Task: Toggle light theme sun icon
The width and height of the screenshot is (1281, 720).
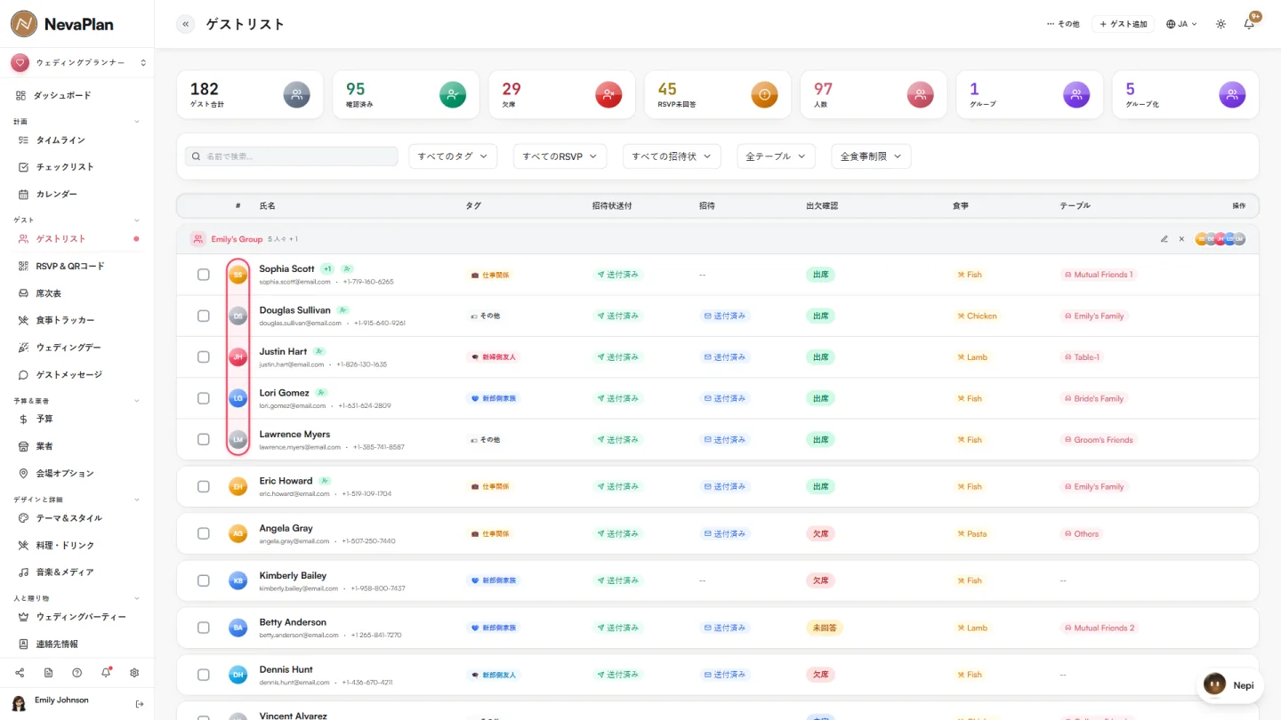Action: [x=1221, y=24]
